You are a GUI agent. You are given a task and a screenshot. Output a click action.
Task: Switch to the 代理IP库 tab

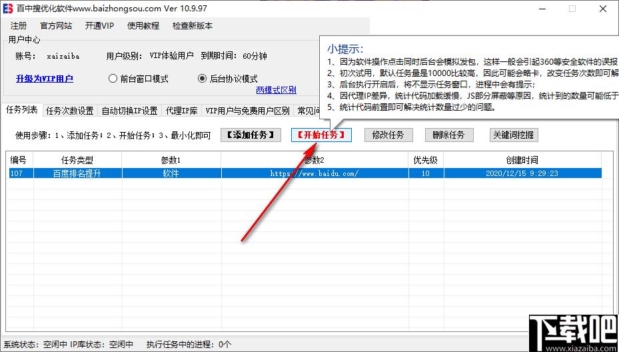(182, 111)
